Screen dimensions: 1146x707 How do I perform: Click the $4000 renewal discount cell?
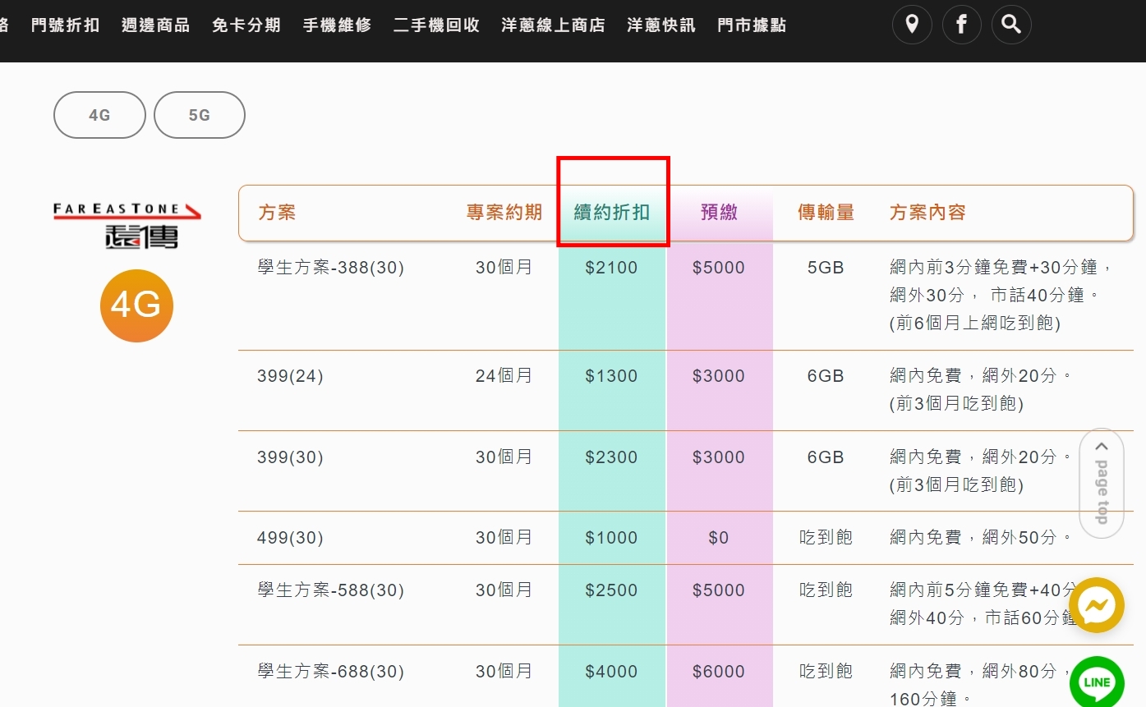pos(611,672)
